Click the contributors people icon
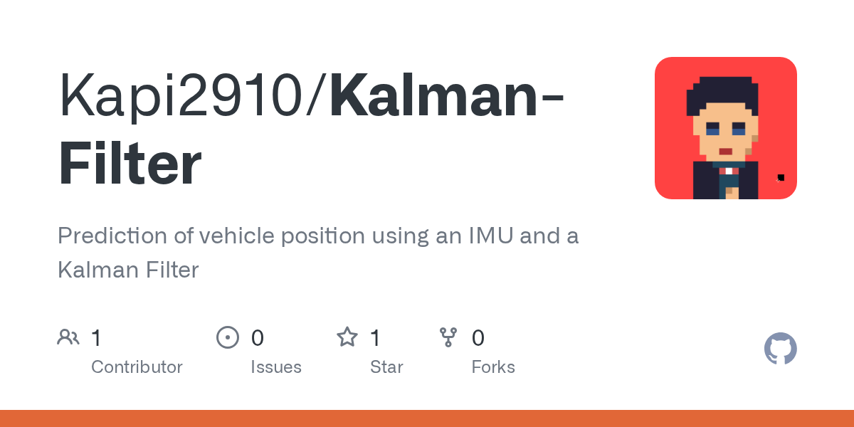854x427 pixels. pos(68,337)
